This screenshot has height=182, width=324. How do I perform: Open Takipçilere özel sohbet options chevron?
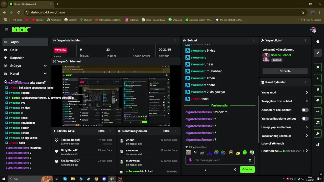coord(307,101)
